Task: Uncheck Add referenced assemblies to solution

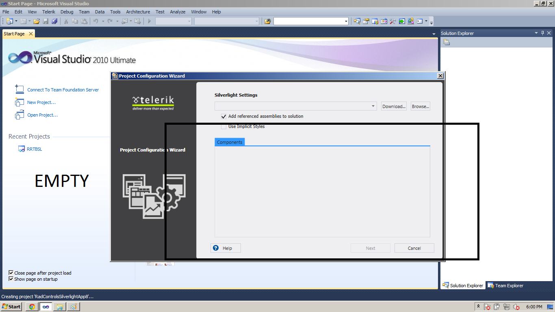Action: click(223, 116)
